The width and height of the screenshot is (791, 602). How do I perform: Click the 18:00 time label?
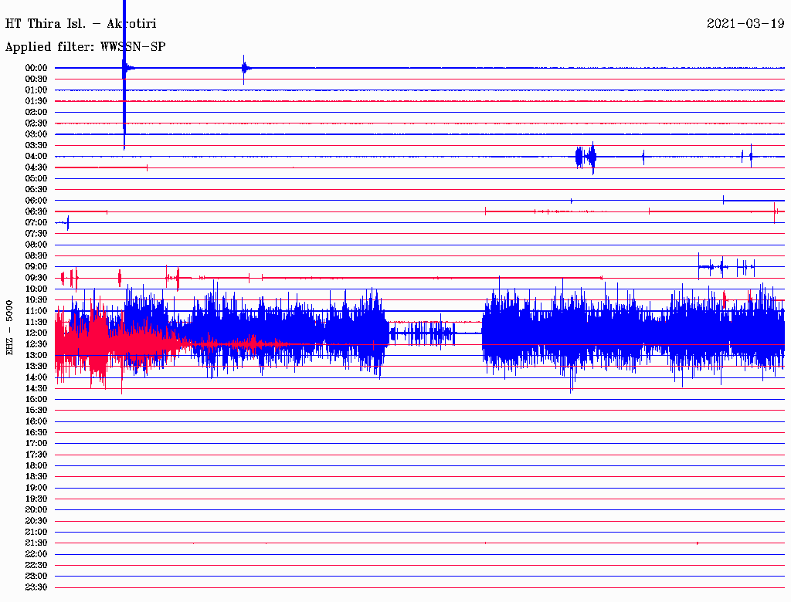[36, 465]
